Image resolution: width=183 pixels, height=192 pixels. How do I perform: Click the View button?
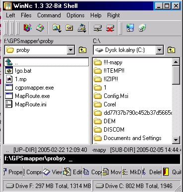[53, 172]
